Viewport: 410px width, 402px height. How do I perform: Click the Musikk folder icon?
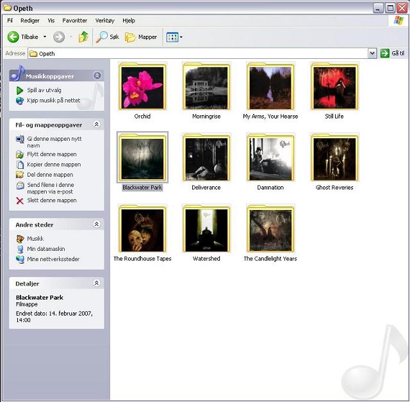(x=20, y=239)
